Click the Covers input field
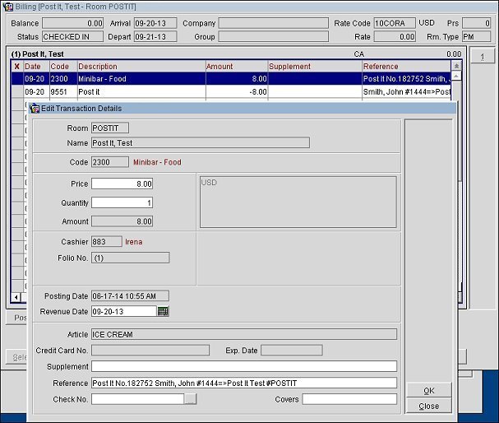 [x=349, y=399]
